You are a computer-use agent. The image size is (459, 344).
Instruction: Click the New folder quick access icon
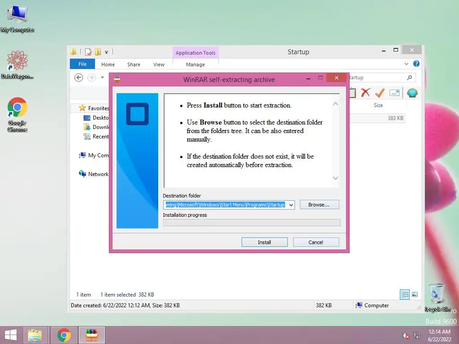click(98, 52)
